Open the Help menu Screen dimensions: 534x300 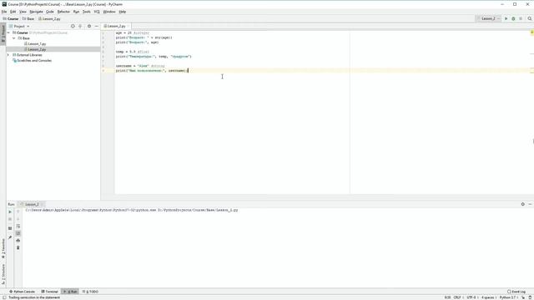[x=123, y=12]
